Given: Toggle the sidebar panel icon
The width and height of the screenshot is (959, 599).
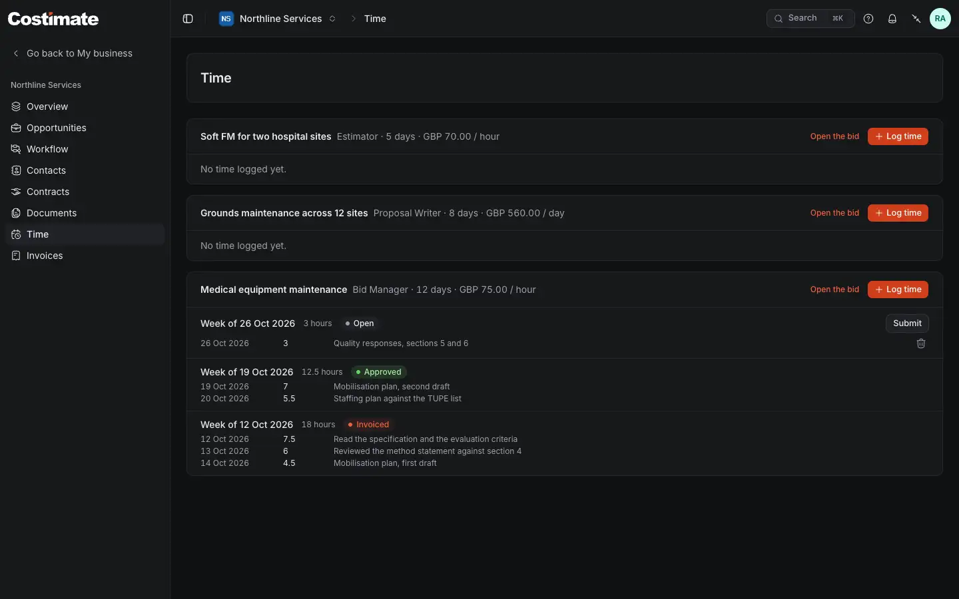Looking at the screenshot, I should (x=188, y=19).
